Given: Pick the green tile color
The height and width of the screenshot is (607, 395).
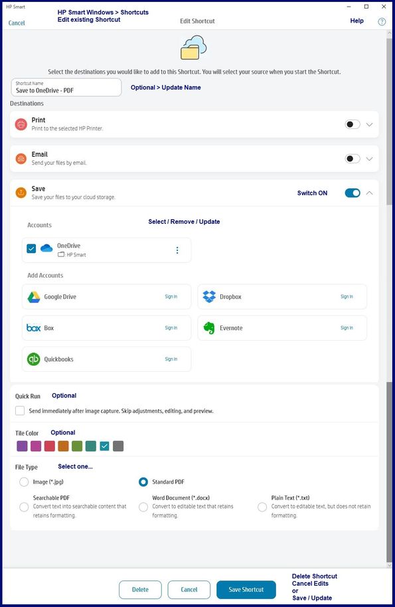Looking at the screenshot, I should (77, 446).
